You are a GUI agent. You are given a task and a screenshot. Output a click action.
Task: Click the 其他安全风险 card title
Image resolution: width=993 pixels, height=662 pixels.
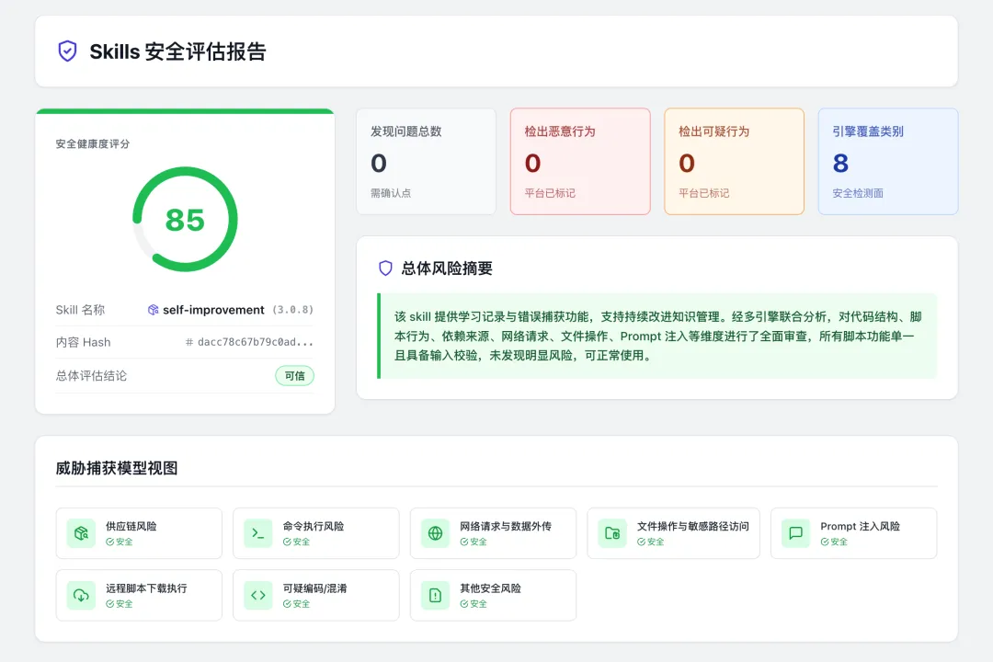coord(490,588)
